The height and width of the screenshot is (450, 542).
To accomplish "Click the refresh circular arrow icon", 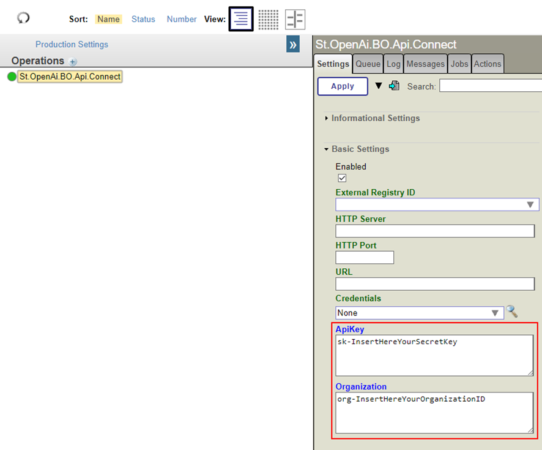I will [x=23, y=18].
